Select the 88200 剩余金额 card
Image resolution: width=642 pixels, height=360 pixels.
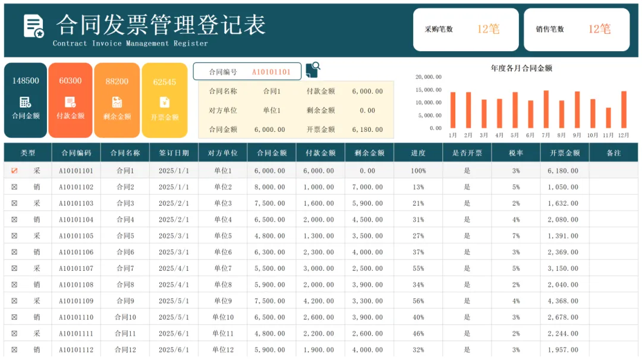click(x=117, y=100)
